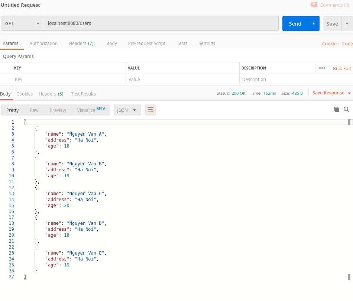Click the Comments speech bubble icon
Viewport: 353px width, 301px height.
[314, 5]
